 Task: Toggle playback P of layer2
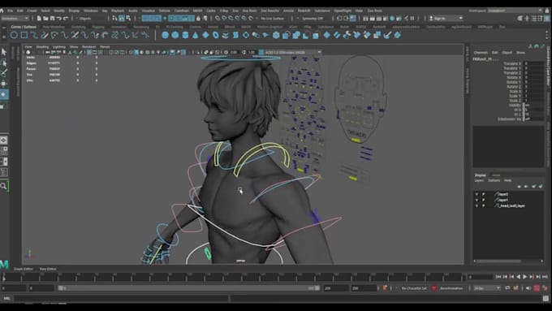click(x=483, y=194)
